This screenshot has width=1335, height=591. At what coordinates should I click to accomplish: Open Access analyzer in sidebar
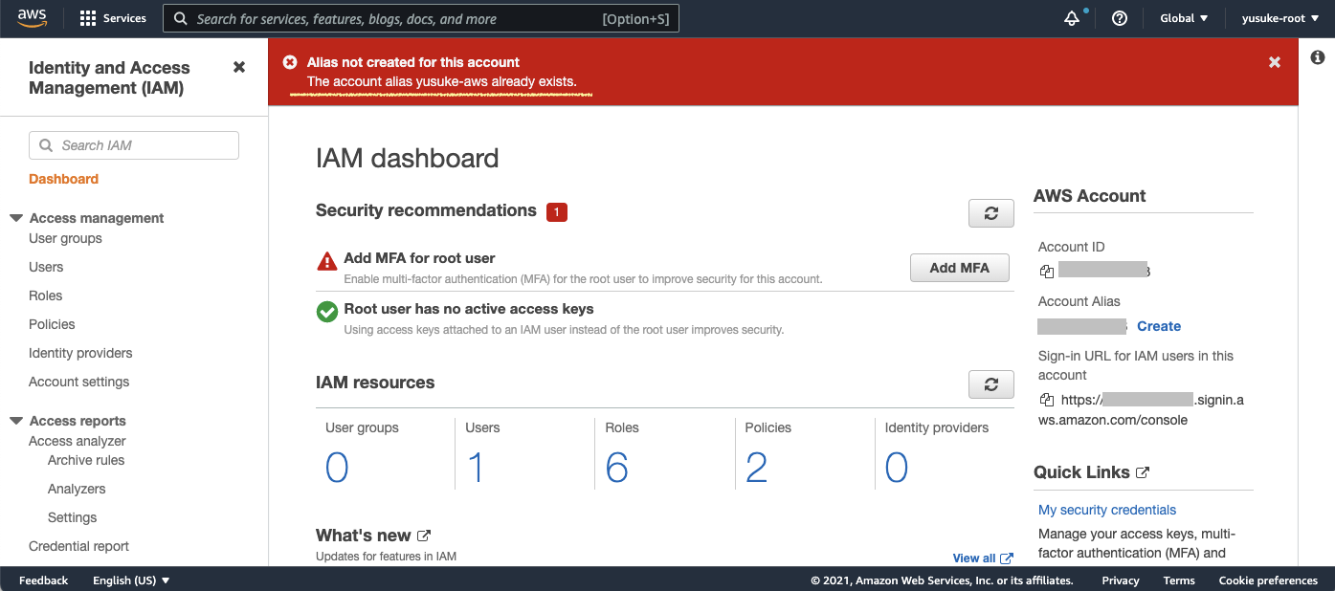tap(78, 441)
